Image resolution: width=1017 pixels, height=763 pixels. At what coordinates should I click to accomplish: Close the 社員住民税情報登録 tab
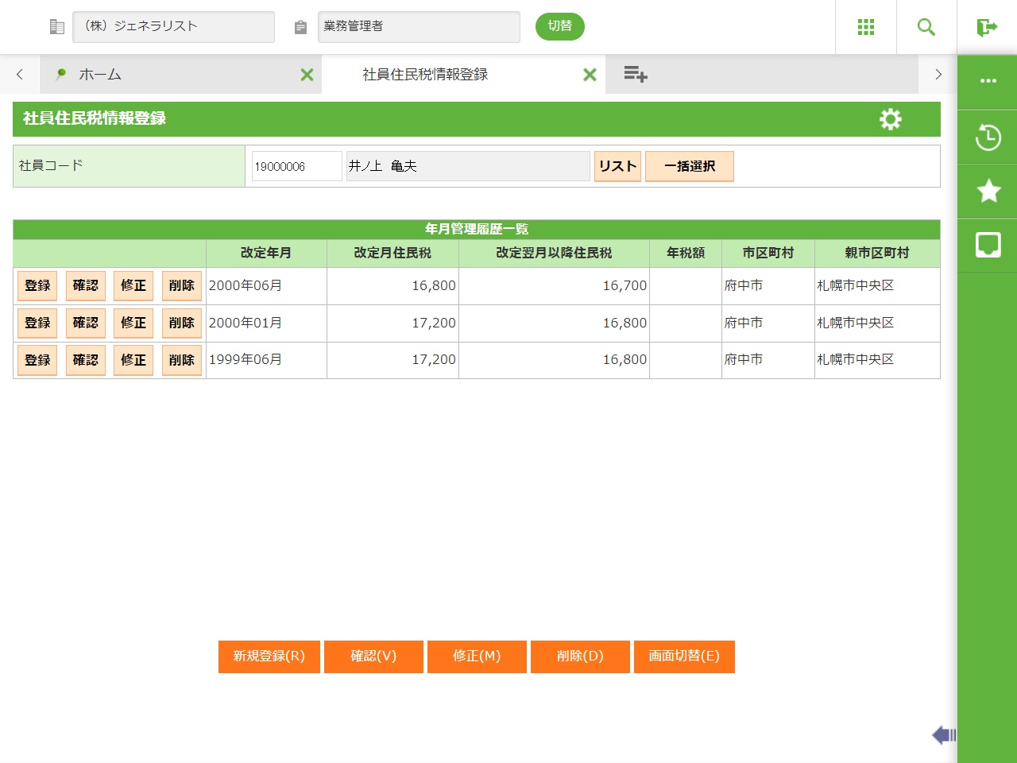pyautogui.click(x=590, y=75)
